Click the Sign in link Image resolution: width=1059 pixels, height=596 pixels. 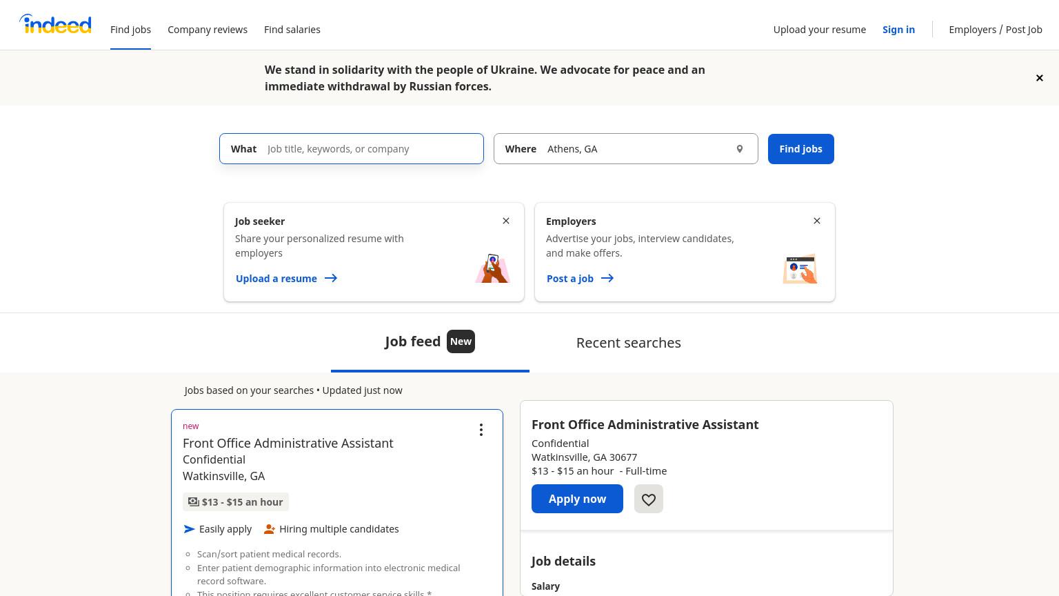click(899, 30)
